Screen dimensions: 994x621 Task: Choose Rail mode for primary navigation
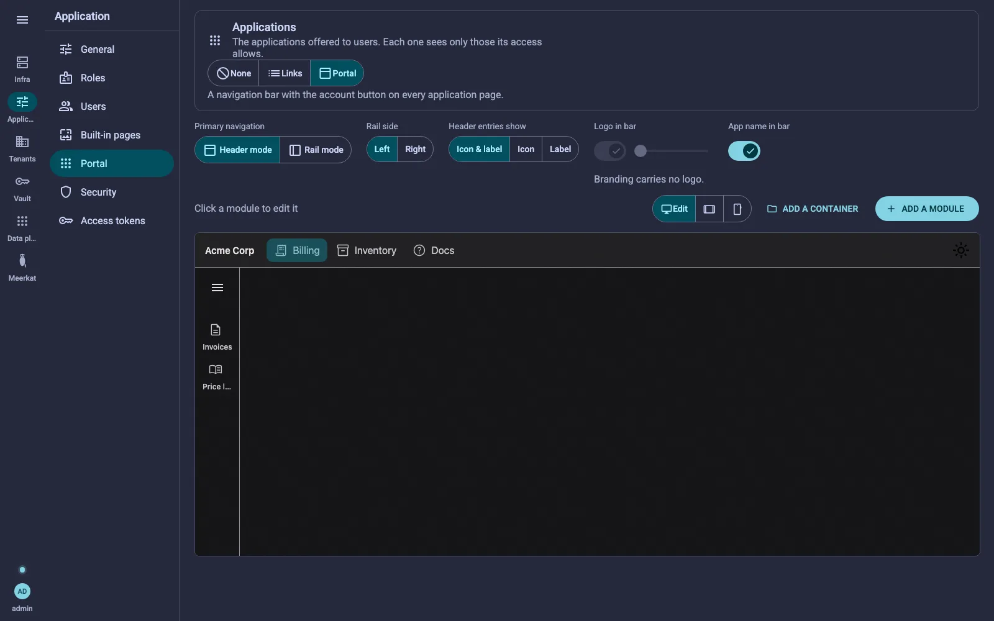pyautogui.click(x=316, y=150)
